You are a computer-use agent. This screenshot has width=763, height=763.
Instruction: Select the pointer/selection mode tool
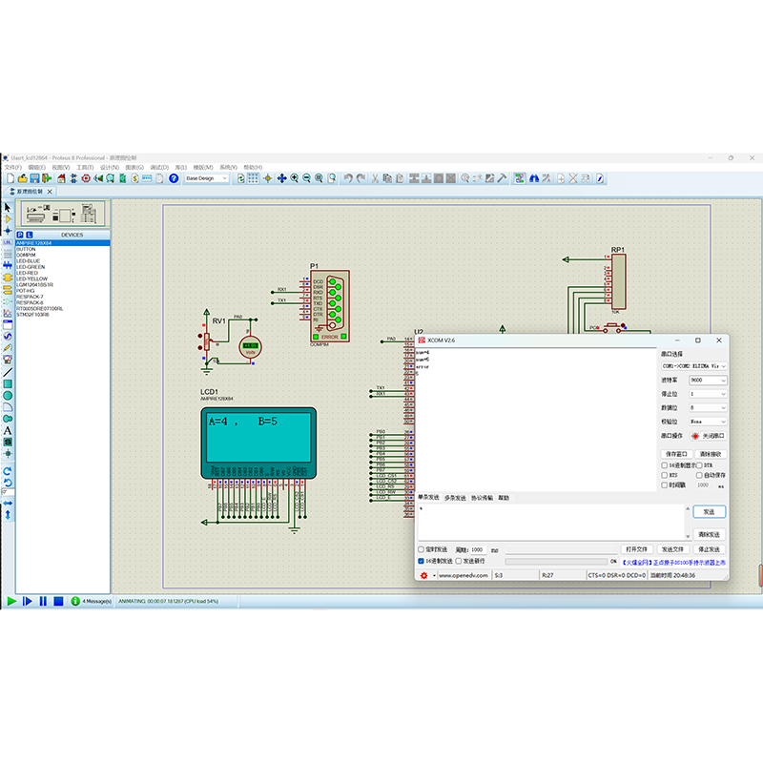click(8, 207)
